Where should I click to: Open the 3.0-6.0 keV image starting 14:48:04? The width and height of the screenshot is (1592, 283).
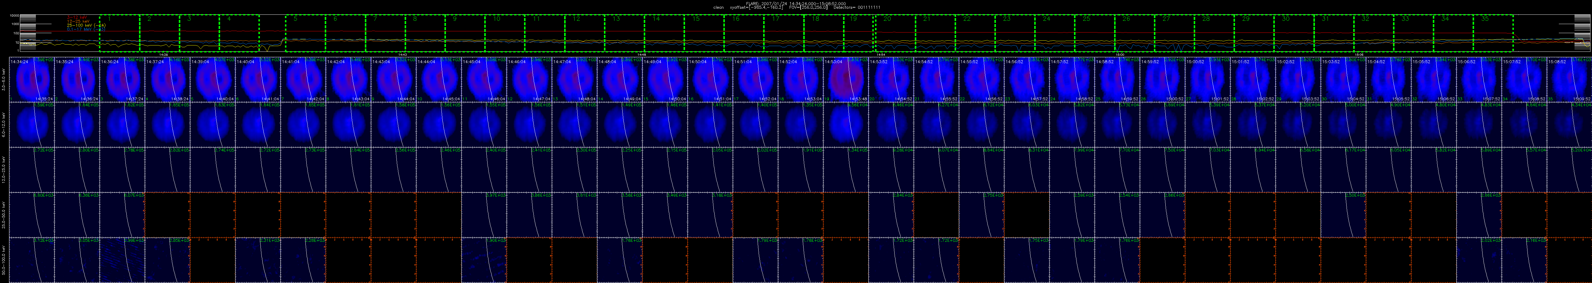tap(619, 80)
